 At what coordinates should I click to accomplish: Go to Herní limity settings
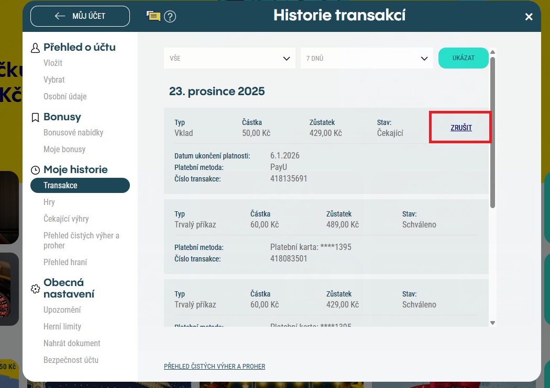pos(62,326)
